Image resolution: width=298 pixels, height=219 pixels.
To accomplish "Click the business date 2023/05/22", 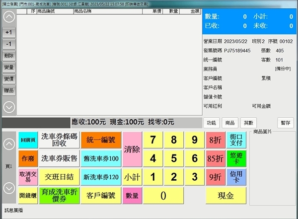I will pos(235,41).
